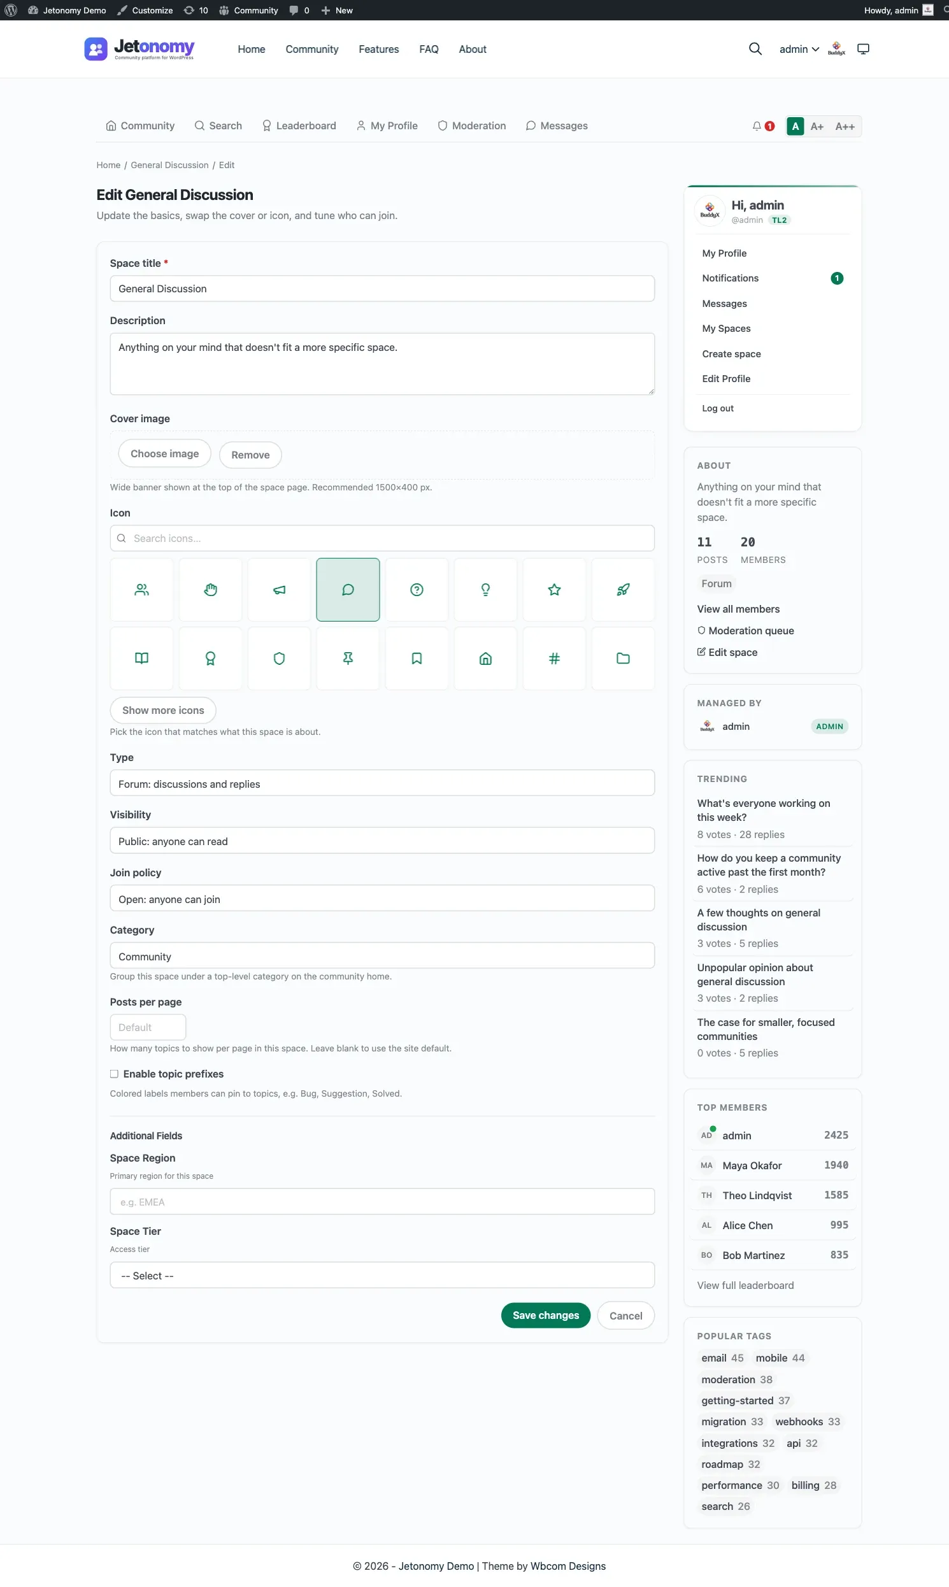The width and height of the screenshot is (949, 1587).
Task: Open View full leaderboard link
Action: [745, 1285]
